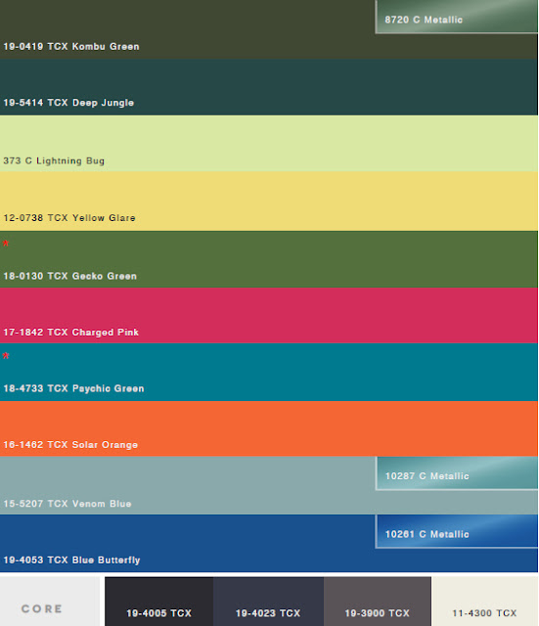This screenshot has height=626, width=539.
Task: Click the text '18-0130 TCX Gecko Green'
Action: (x=69, y=276)
